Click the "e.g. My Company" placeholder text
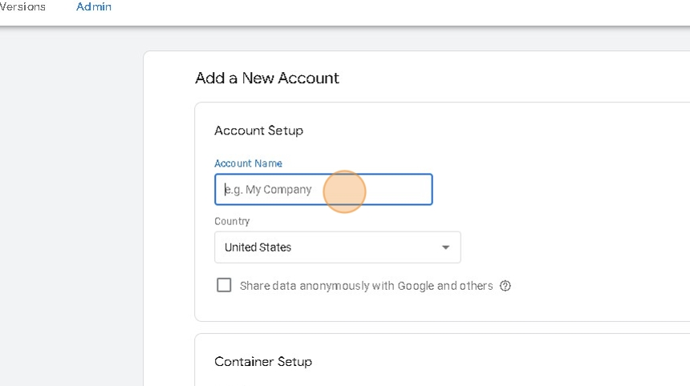 (268, 190)
